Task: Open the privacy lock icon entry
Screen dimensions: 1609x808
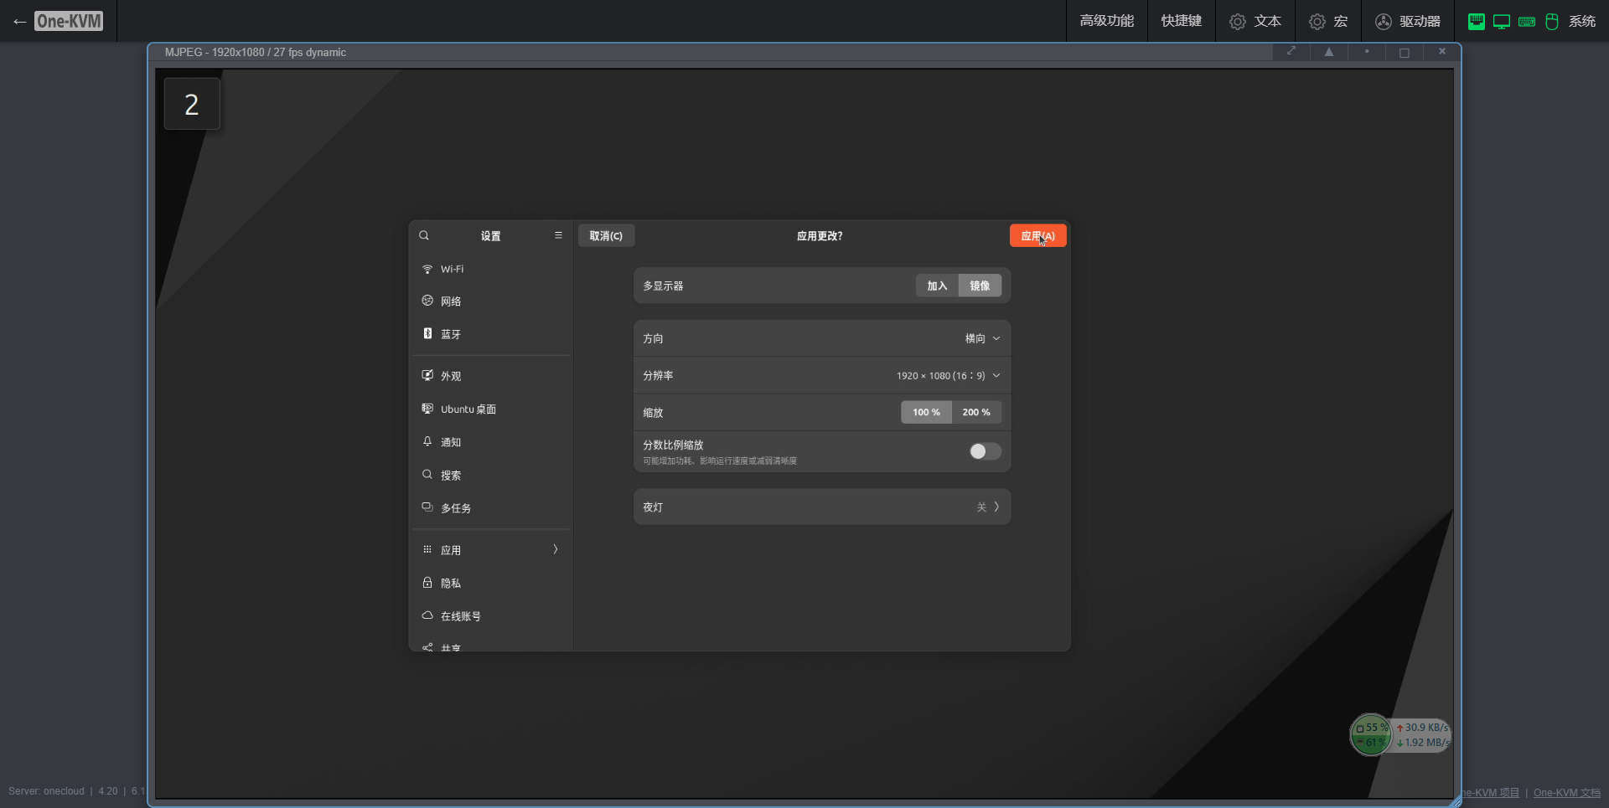Action: [x=427, y=583]
